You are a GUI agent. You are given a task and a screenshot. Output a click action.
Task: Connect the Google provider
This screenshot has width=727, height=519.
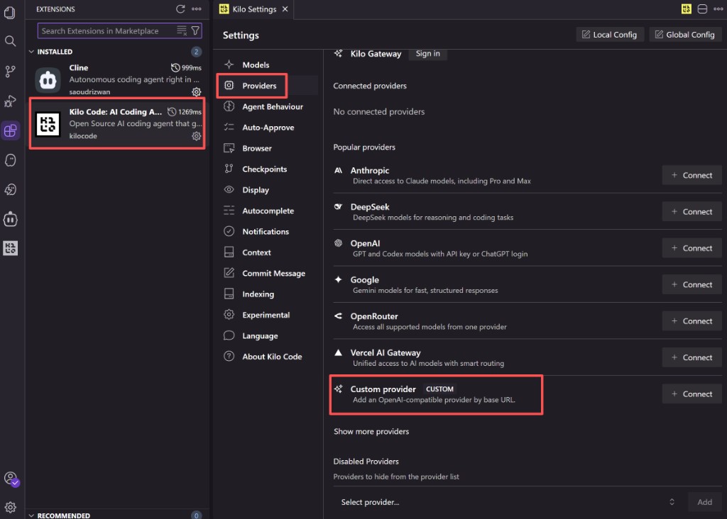coord(692,285)
